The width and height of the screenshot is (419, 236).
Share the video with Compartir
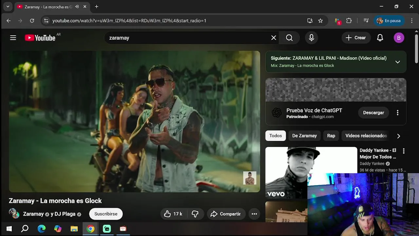pos(226,214)
